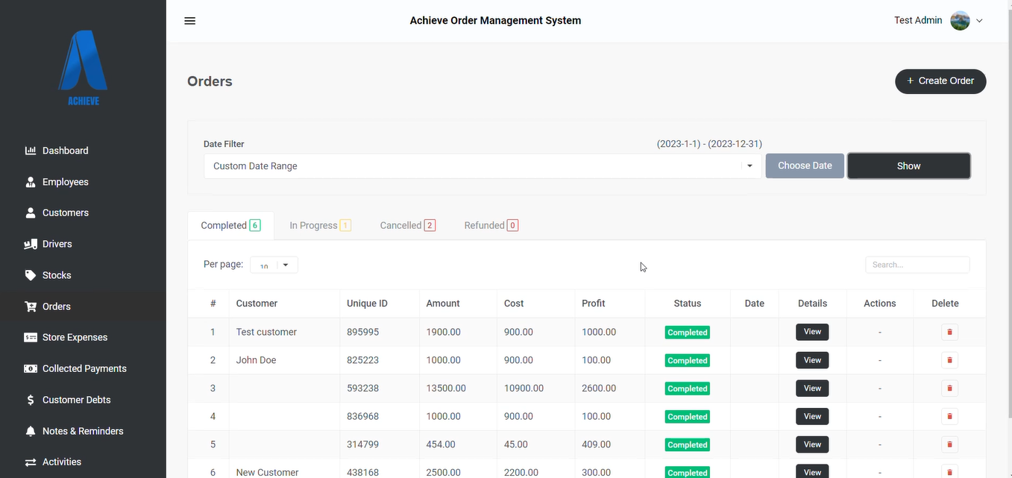Image resolution: width=1012 pixels, height=478 pixels.
Task: Sort by Cost column header
Action: click(514, 304)
